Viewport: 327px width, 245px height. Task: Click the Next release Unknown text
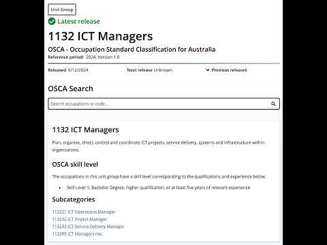150,70
